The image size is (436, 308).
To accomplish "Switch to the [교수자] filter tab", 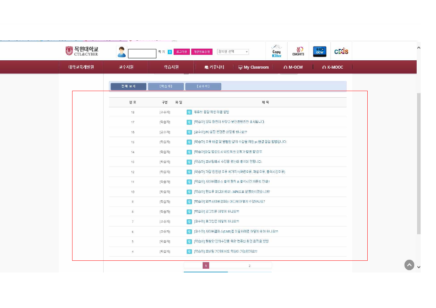I will (x=203, y=86).
